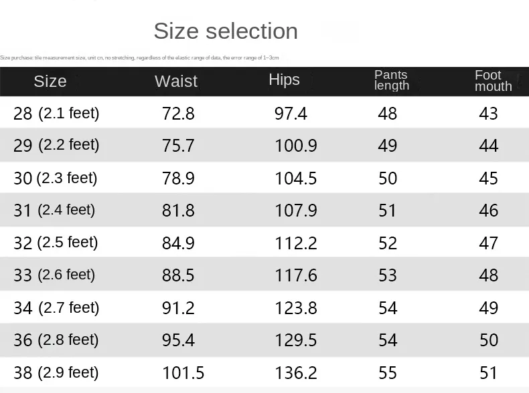Click the Size selection title
The width and height of the screenshot is (529, 393).
tap(226, 31)
